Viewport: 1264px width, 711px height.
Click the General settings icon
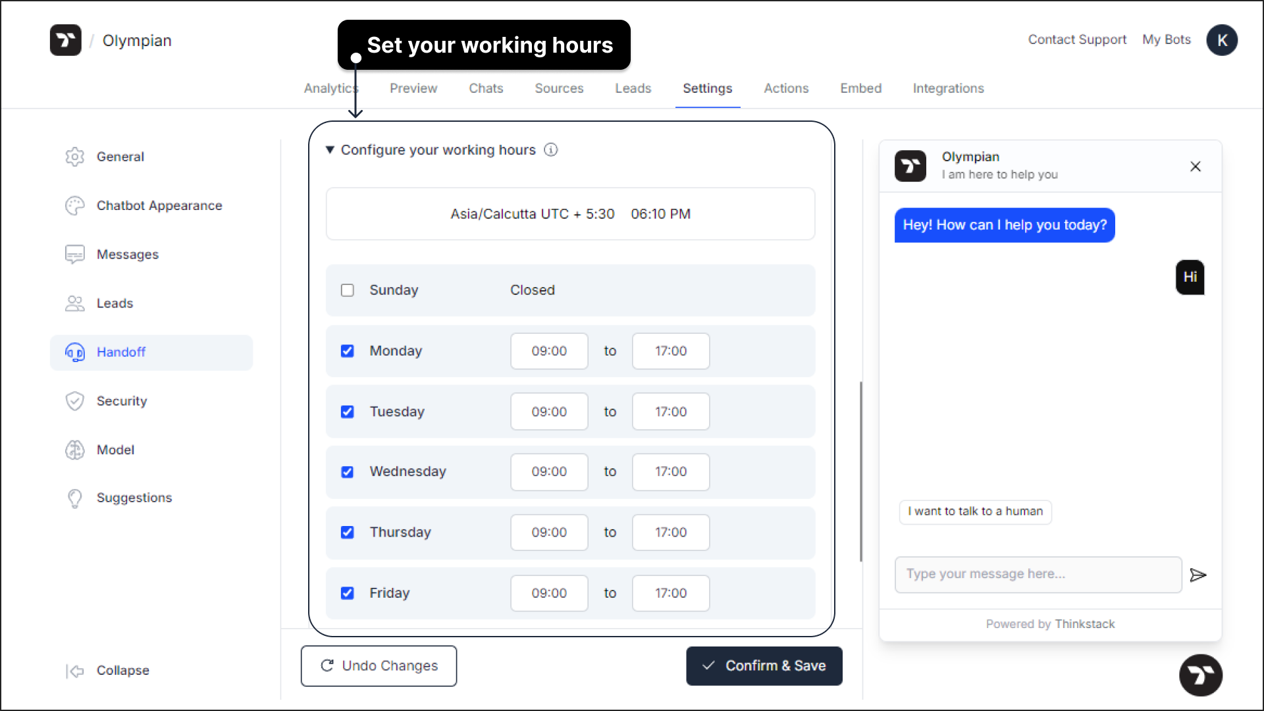pos(74,156)
